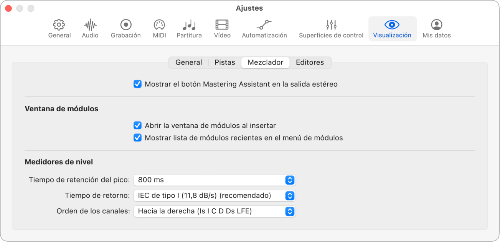
Task: Disable Mostrar el botón Mastering Assistant
Action: coord(137,84)
